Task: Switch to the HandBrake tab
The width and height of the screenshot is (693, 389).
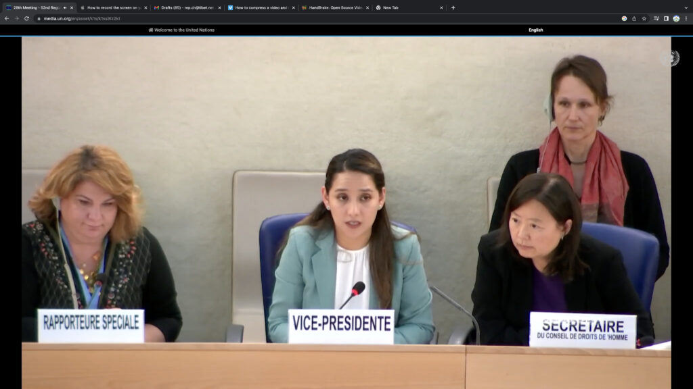Action: click(x=332, y=7)
